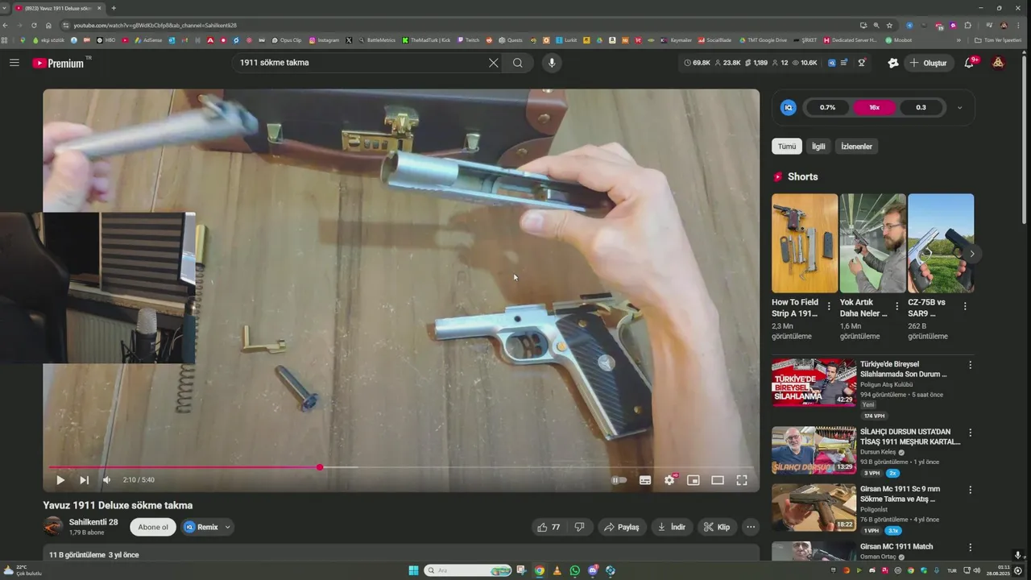Share the video via Paylaş
1031x580 pixels.
click(622, 527)
